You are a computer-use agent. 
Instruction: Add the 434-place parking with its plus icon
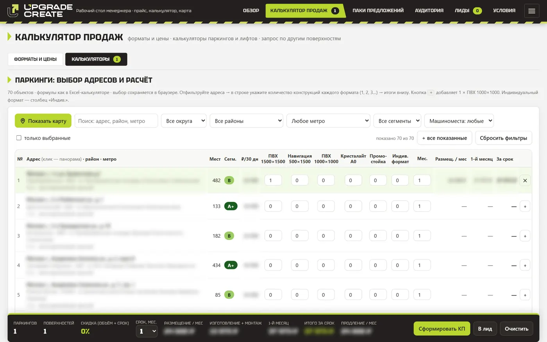click(x=525, y=265)
